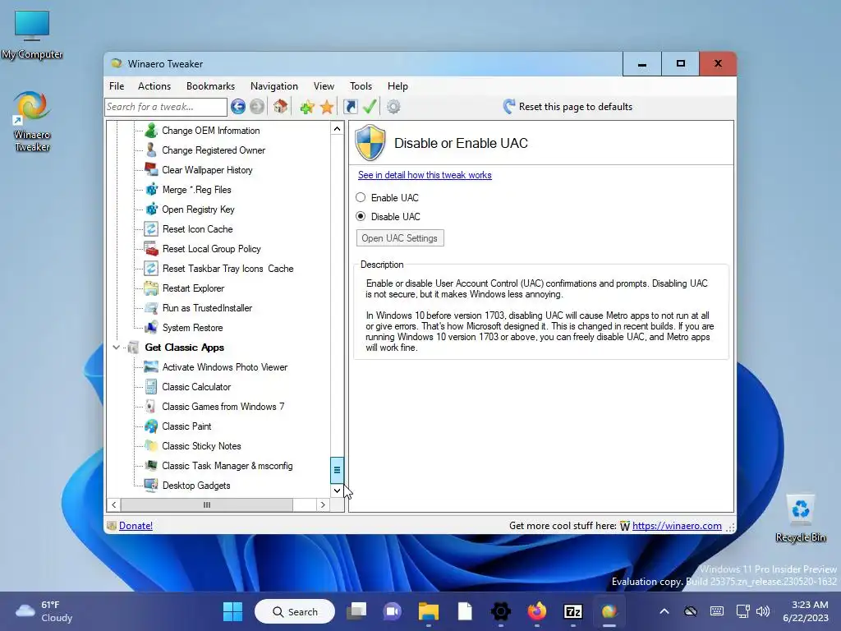Go to the Home page icon

point(280,107)
